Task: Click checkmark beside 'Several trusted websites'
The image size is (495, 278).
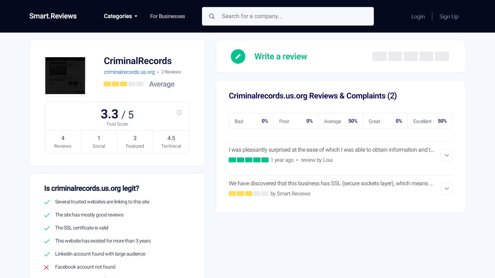Action: click(x=47, y=202)
